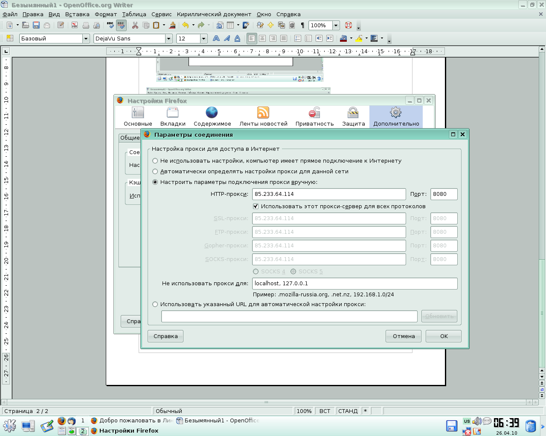Click the Bold A formatting icon

[x=216, y=39]
